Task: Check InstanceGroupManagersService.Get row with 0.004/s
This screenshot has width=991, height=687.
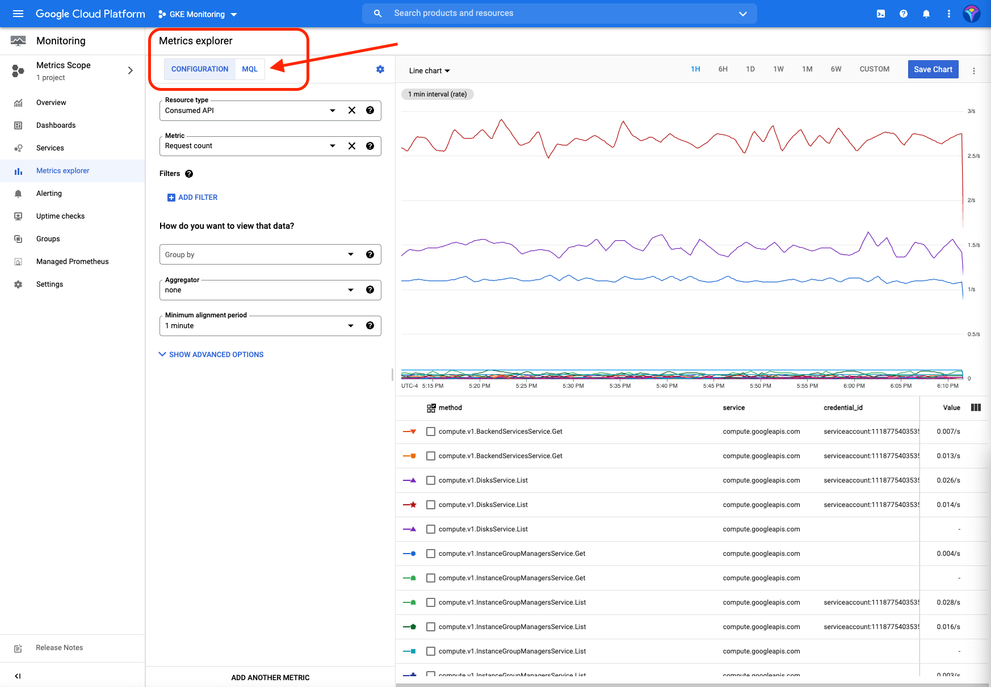Action: tap(431, 554)
